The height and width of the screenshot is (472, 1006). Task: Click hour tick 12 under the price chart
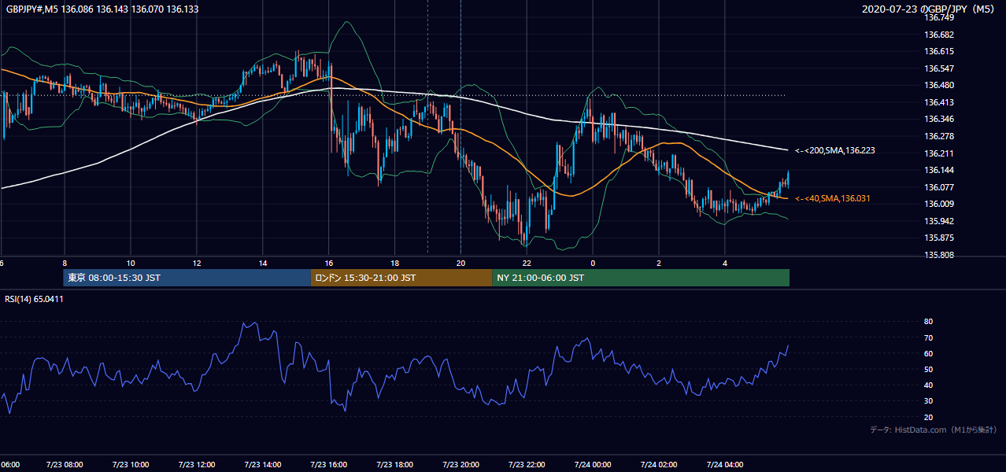coord(197,264)
